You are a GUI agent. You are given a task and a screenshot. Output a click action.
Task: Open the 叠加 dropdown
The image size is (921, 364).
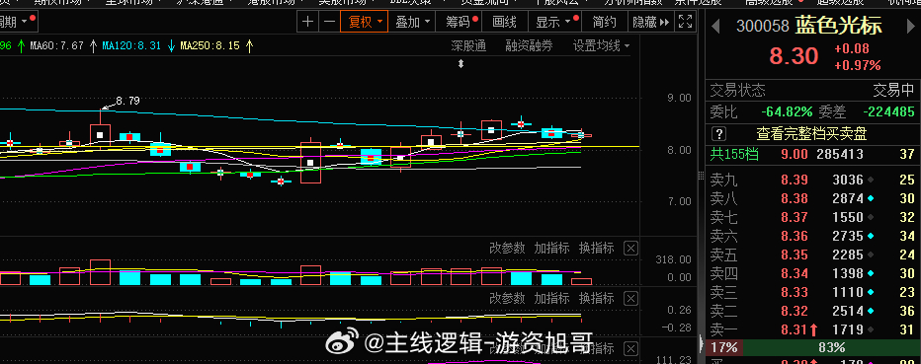(413, 23)
